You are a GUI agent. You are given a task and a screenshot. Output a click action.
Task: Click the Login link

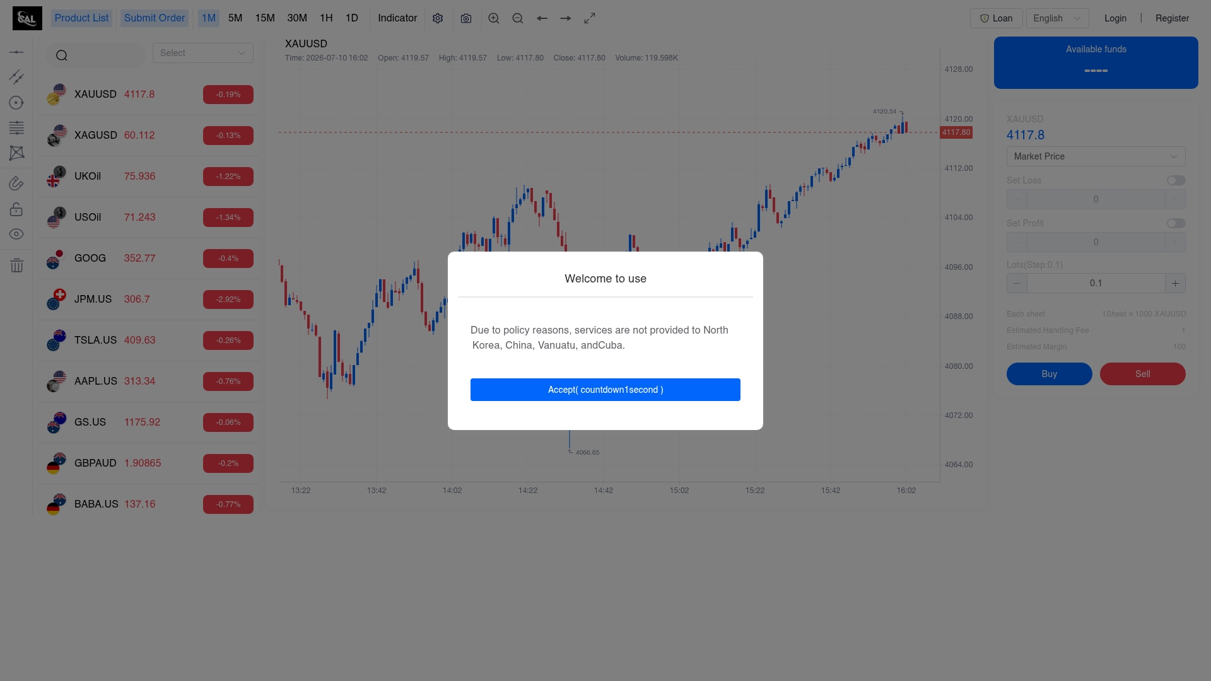coord(1115,18)
